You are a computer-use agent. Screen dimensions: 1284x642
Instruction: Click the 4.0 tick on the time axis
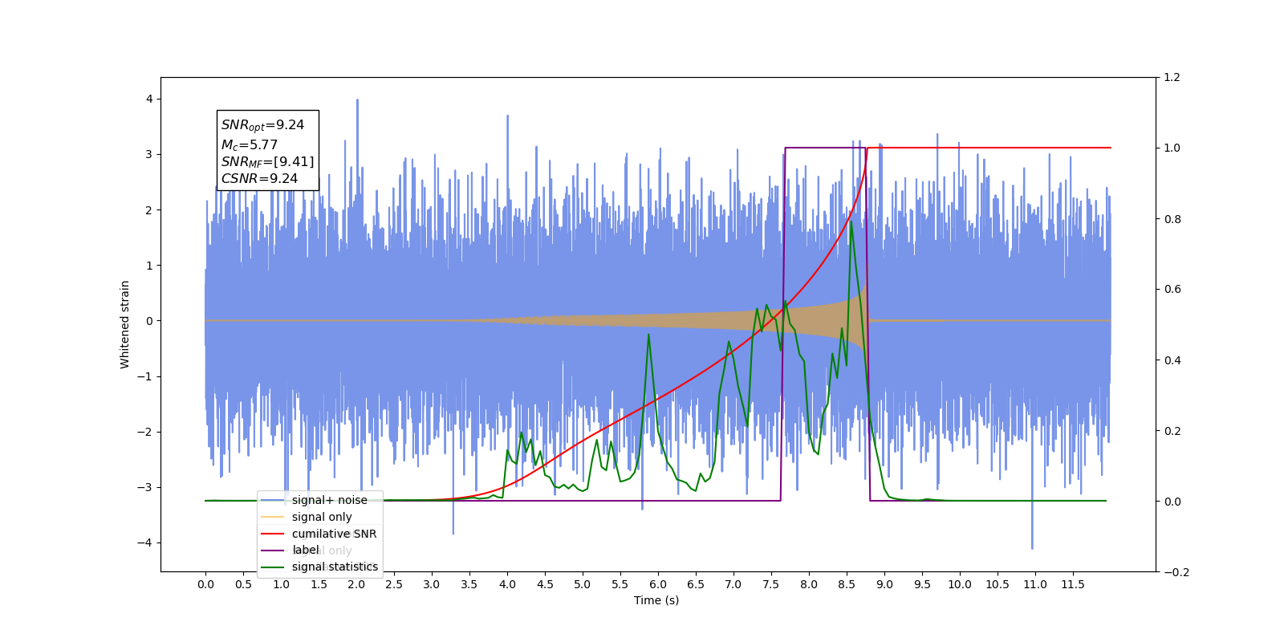507,584
